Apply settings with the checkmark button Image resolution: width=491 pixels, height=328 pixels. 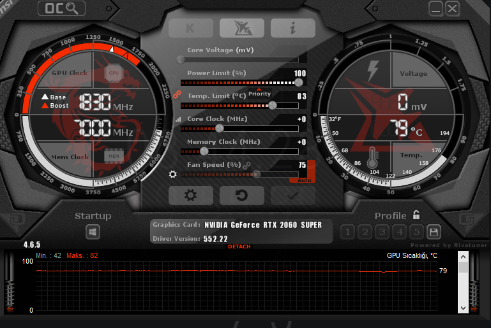[x=293, y=196]
